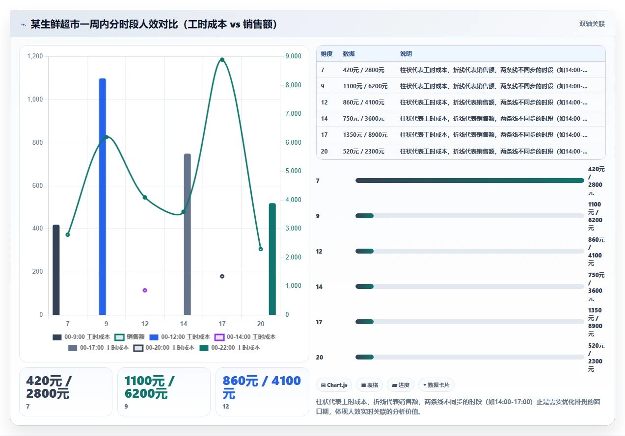
Task: Click the 1,200 left axis label
Action: tap(35, 56)
